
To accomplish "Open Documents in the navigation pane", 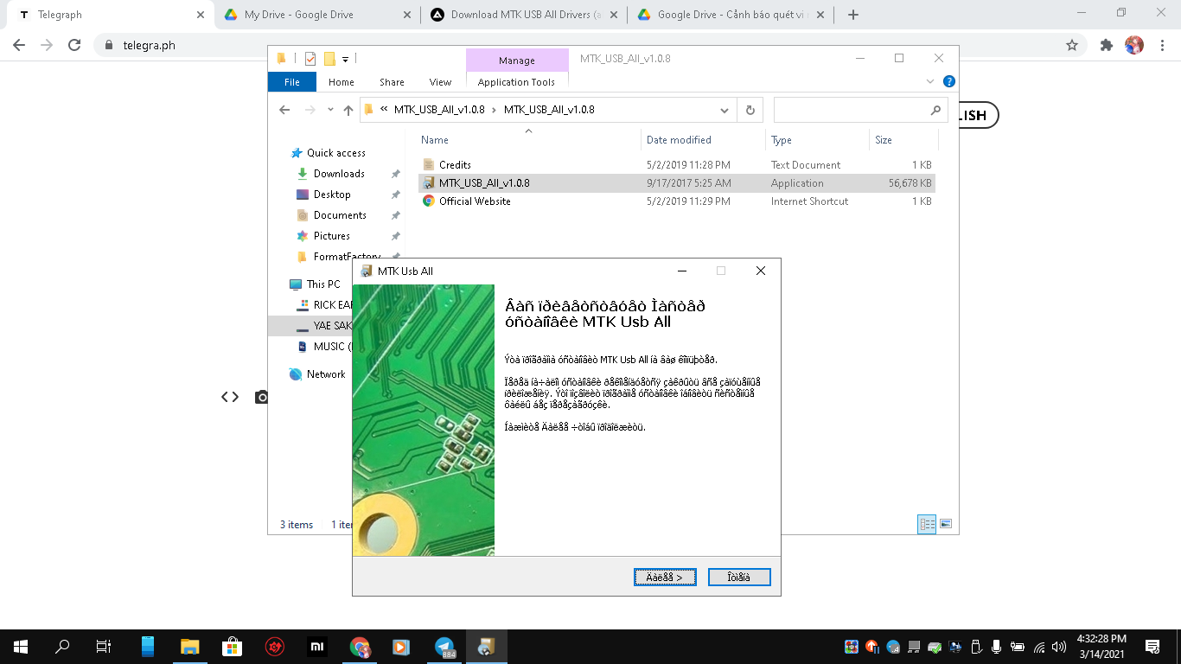I will (x=340, y=215).
